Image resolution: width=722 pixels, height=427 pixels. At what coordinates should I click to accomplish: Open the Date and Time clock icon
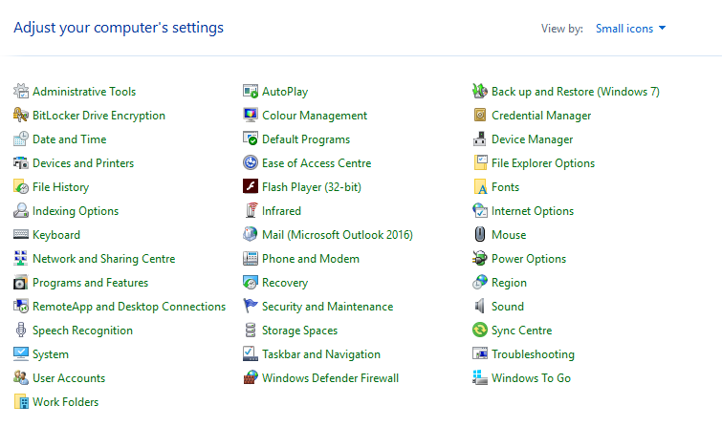21,139
